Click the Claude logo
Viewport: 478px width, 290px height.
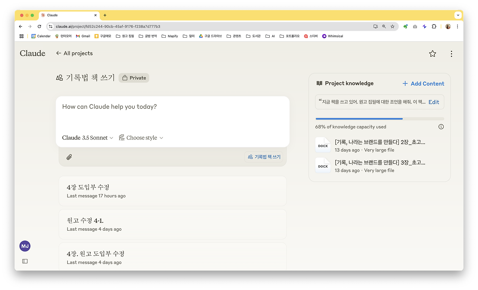click(32, 53)
